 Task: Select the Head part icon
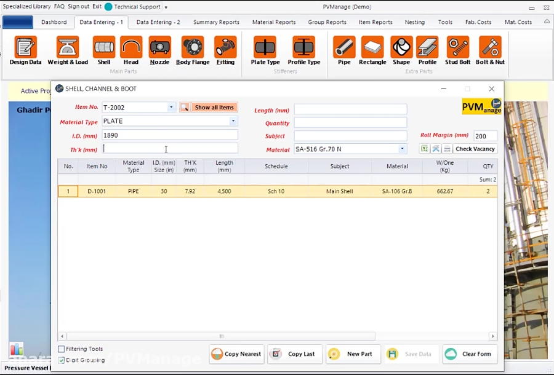(x=131, y=50)
